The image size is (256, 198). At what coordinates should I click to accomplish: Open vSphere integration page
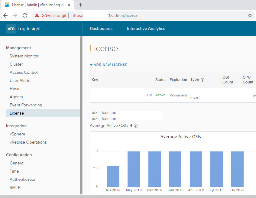click(17, 134)
